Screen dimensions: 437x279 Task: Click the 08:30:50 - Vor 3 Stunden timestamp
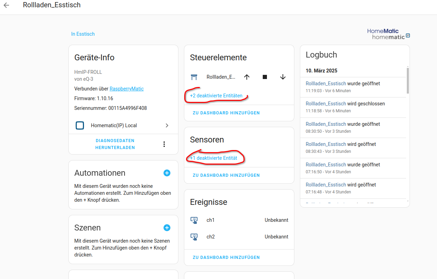328,131
